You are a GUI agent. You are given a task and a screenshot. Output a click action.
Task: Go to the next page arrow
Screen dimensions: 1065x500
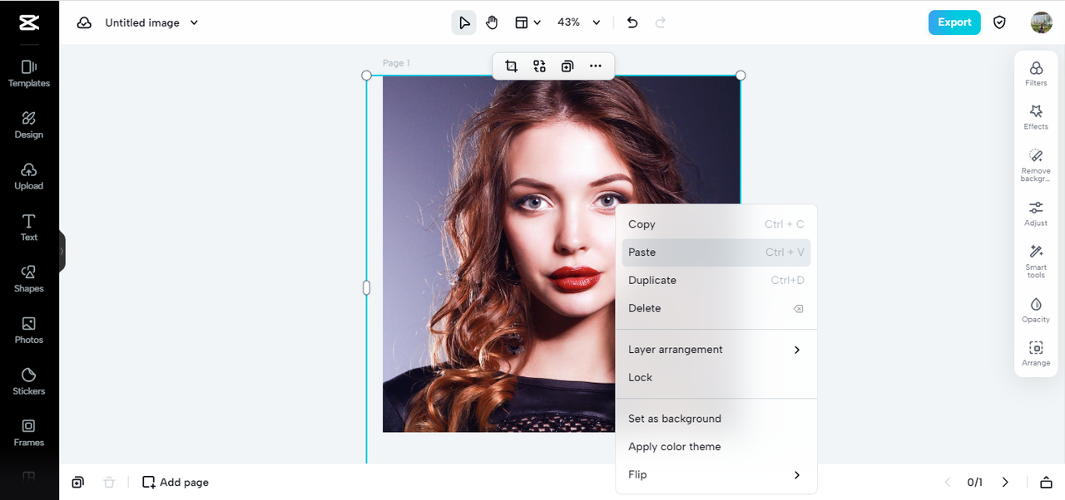[x=1005, y=482]
